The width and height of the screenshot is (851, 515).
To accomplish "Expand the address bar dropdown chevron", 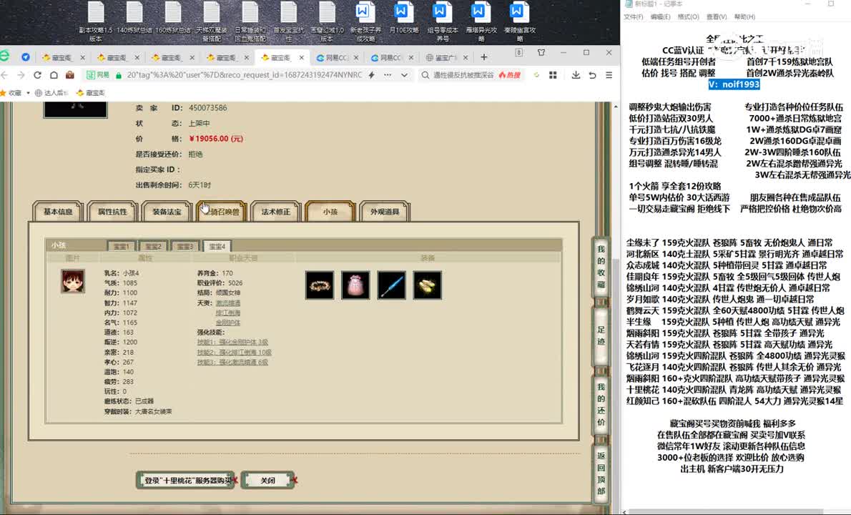I will (404, 75).
